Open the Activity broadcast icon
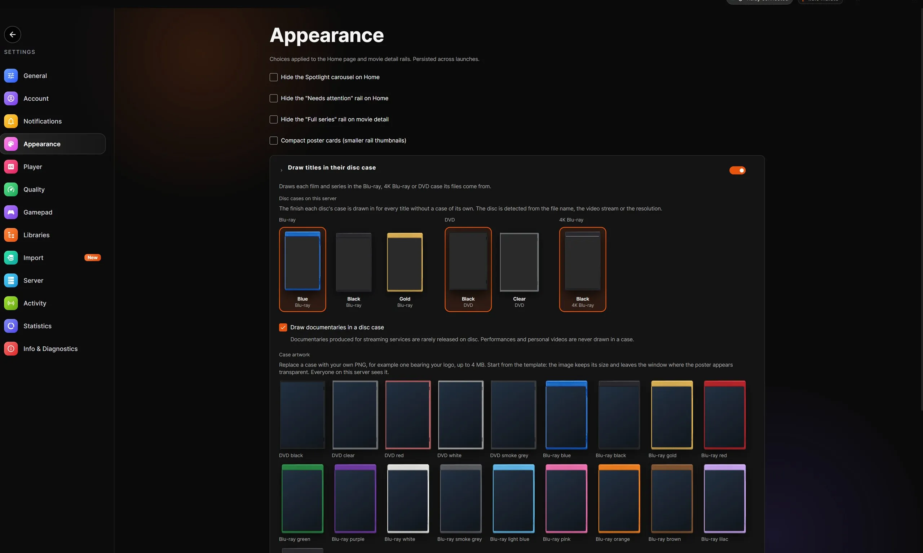The height and width of the screenshot is (553, 923). (11, 303)
